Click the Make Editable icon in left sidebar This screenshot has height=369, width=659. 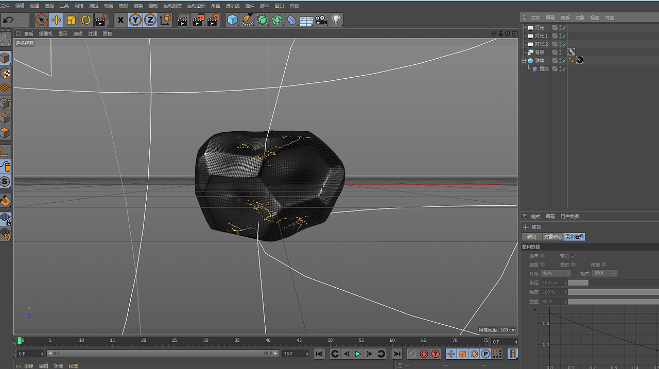5,39
